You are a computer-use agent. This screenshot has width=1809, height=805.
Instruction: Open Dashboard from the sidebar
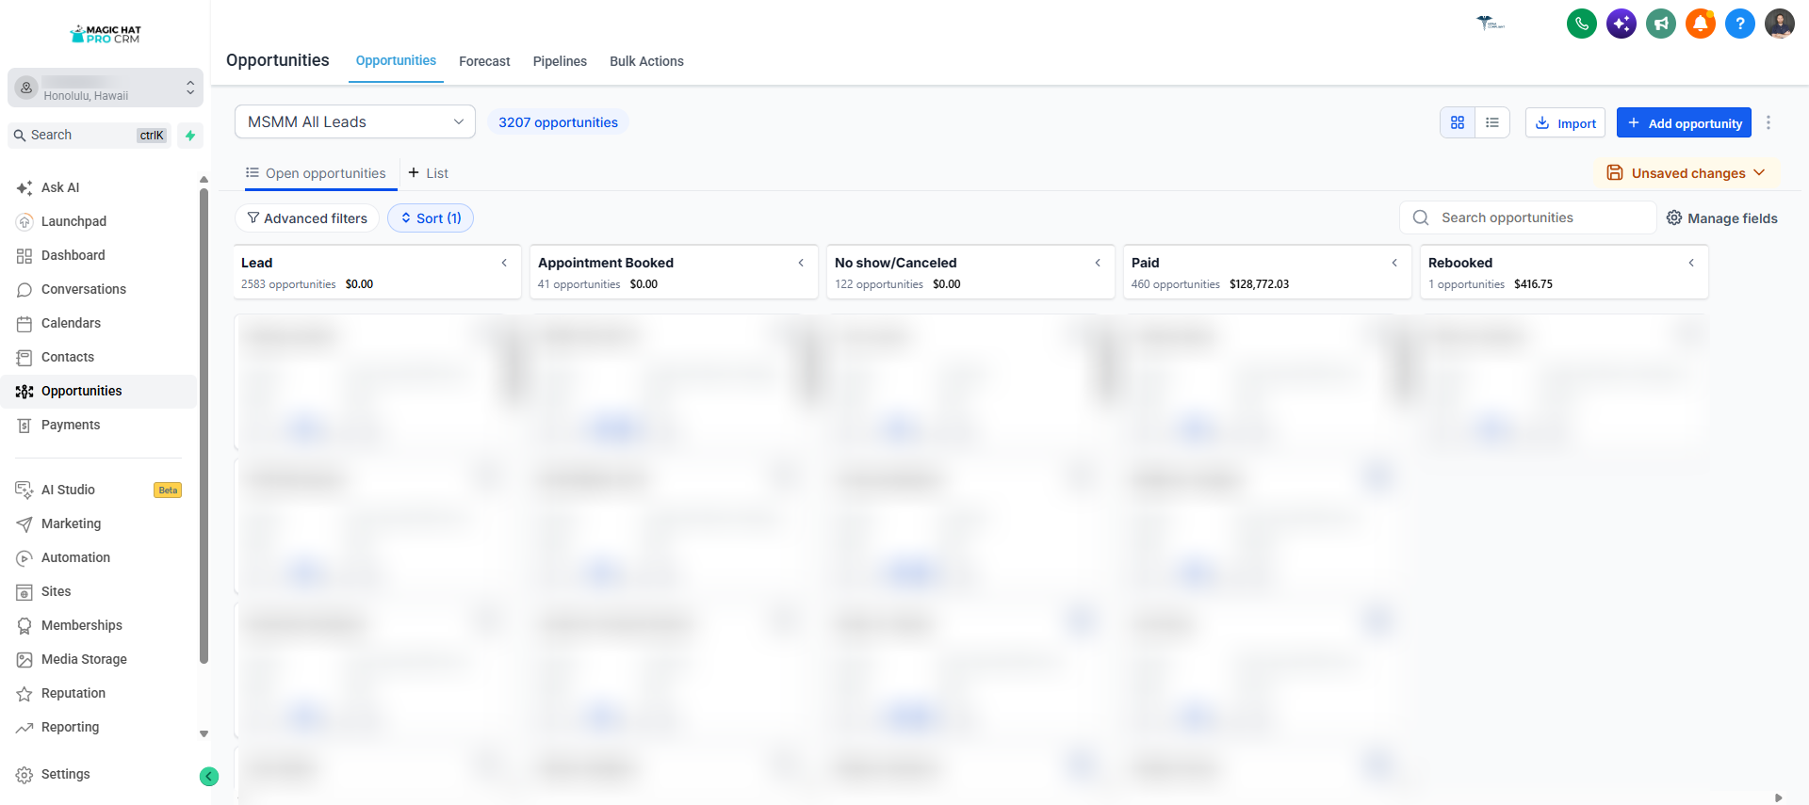pyautogui.click(x=73, y=255)
